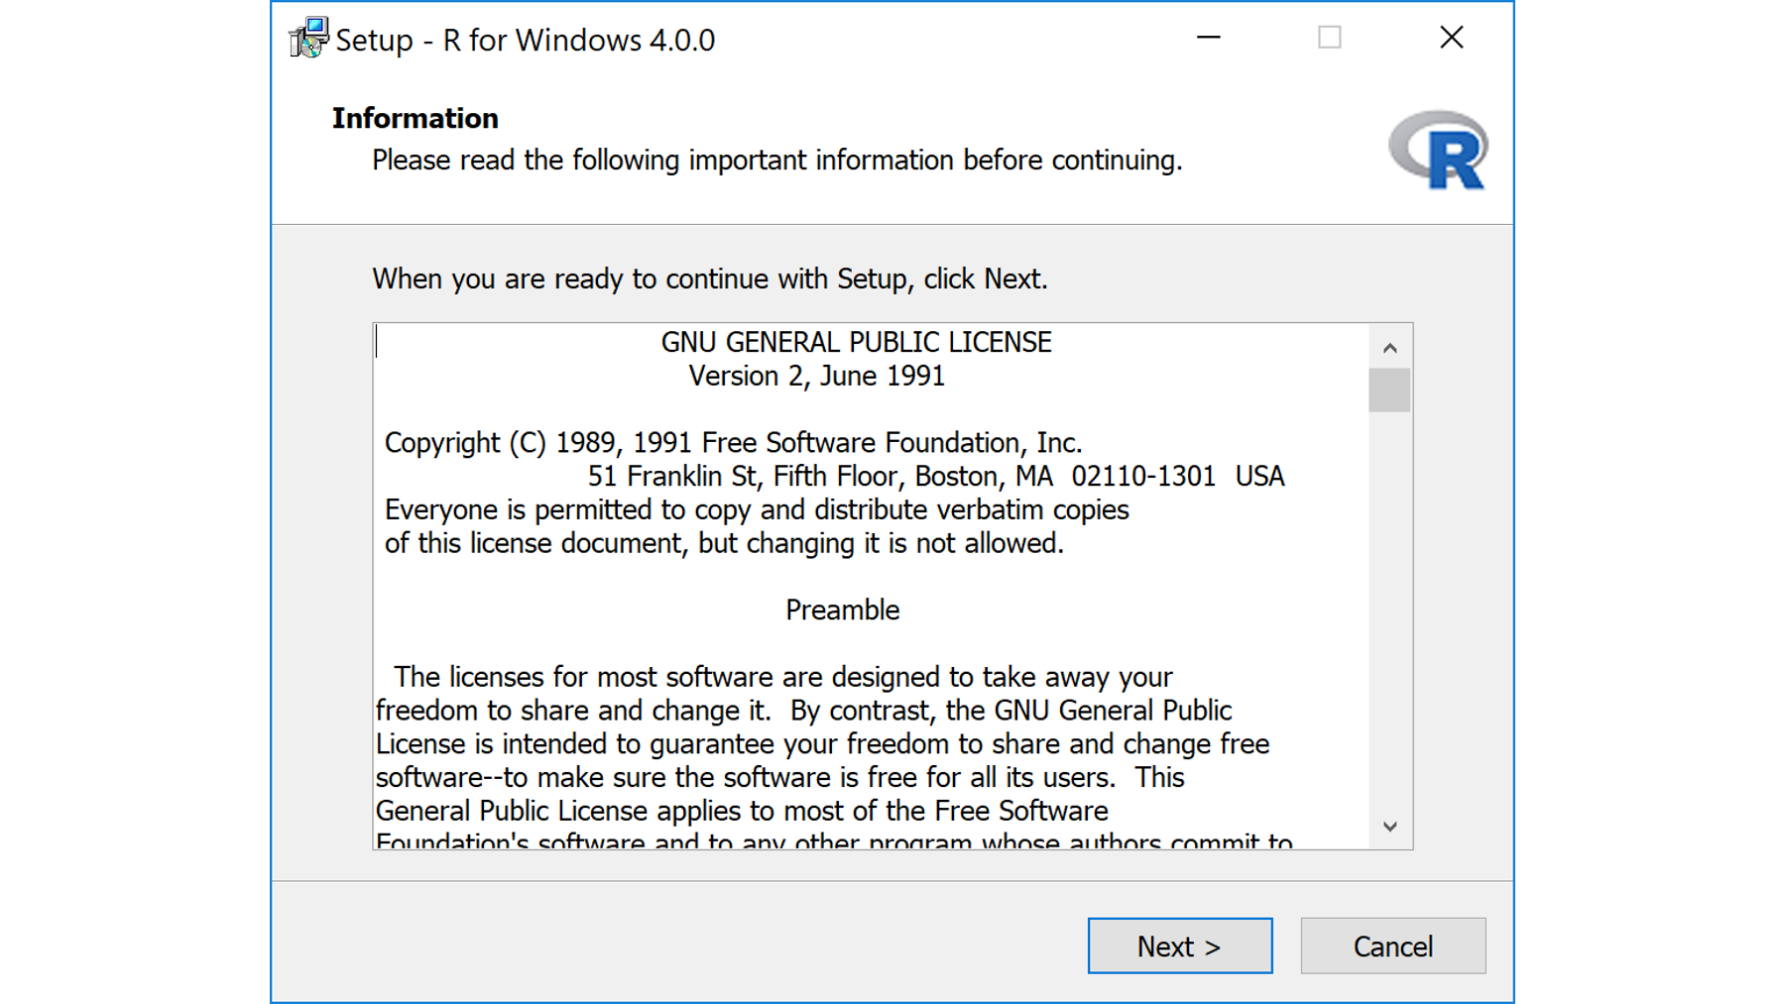
Task: Click the 'License is intended to guarantee' line
Action: [x=822, y=744]
